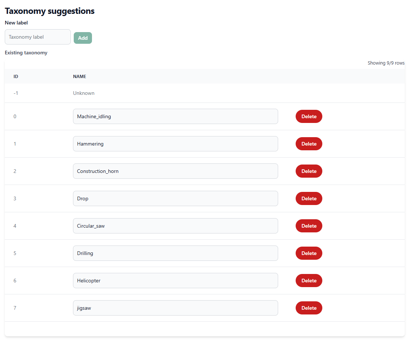Click the Machine_idling name field
Image resolution: width=411 pixels, height=340 pixels.
[175, 116]
